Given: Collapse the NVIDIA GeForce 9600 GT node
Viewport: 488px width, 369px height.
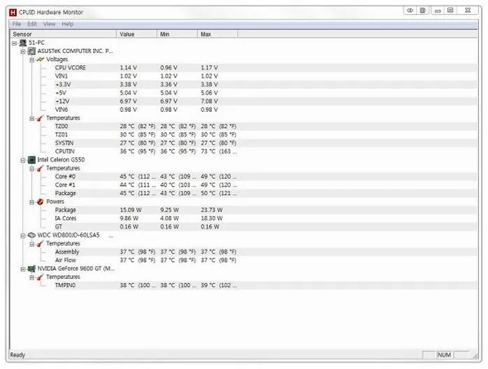Looking at the screenshot, I should click(x=23, y=269).
